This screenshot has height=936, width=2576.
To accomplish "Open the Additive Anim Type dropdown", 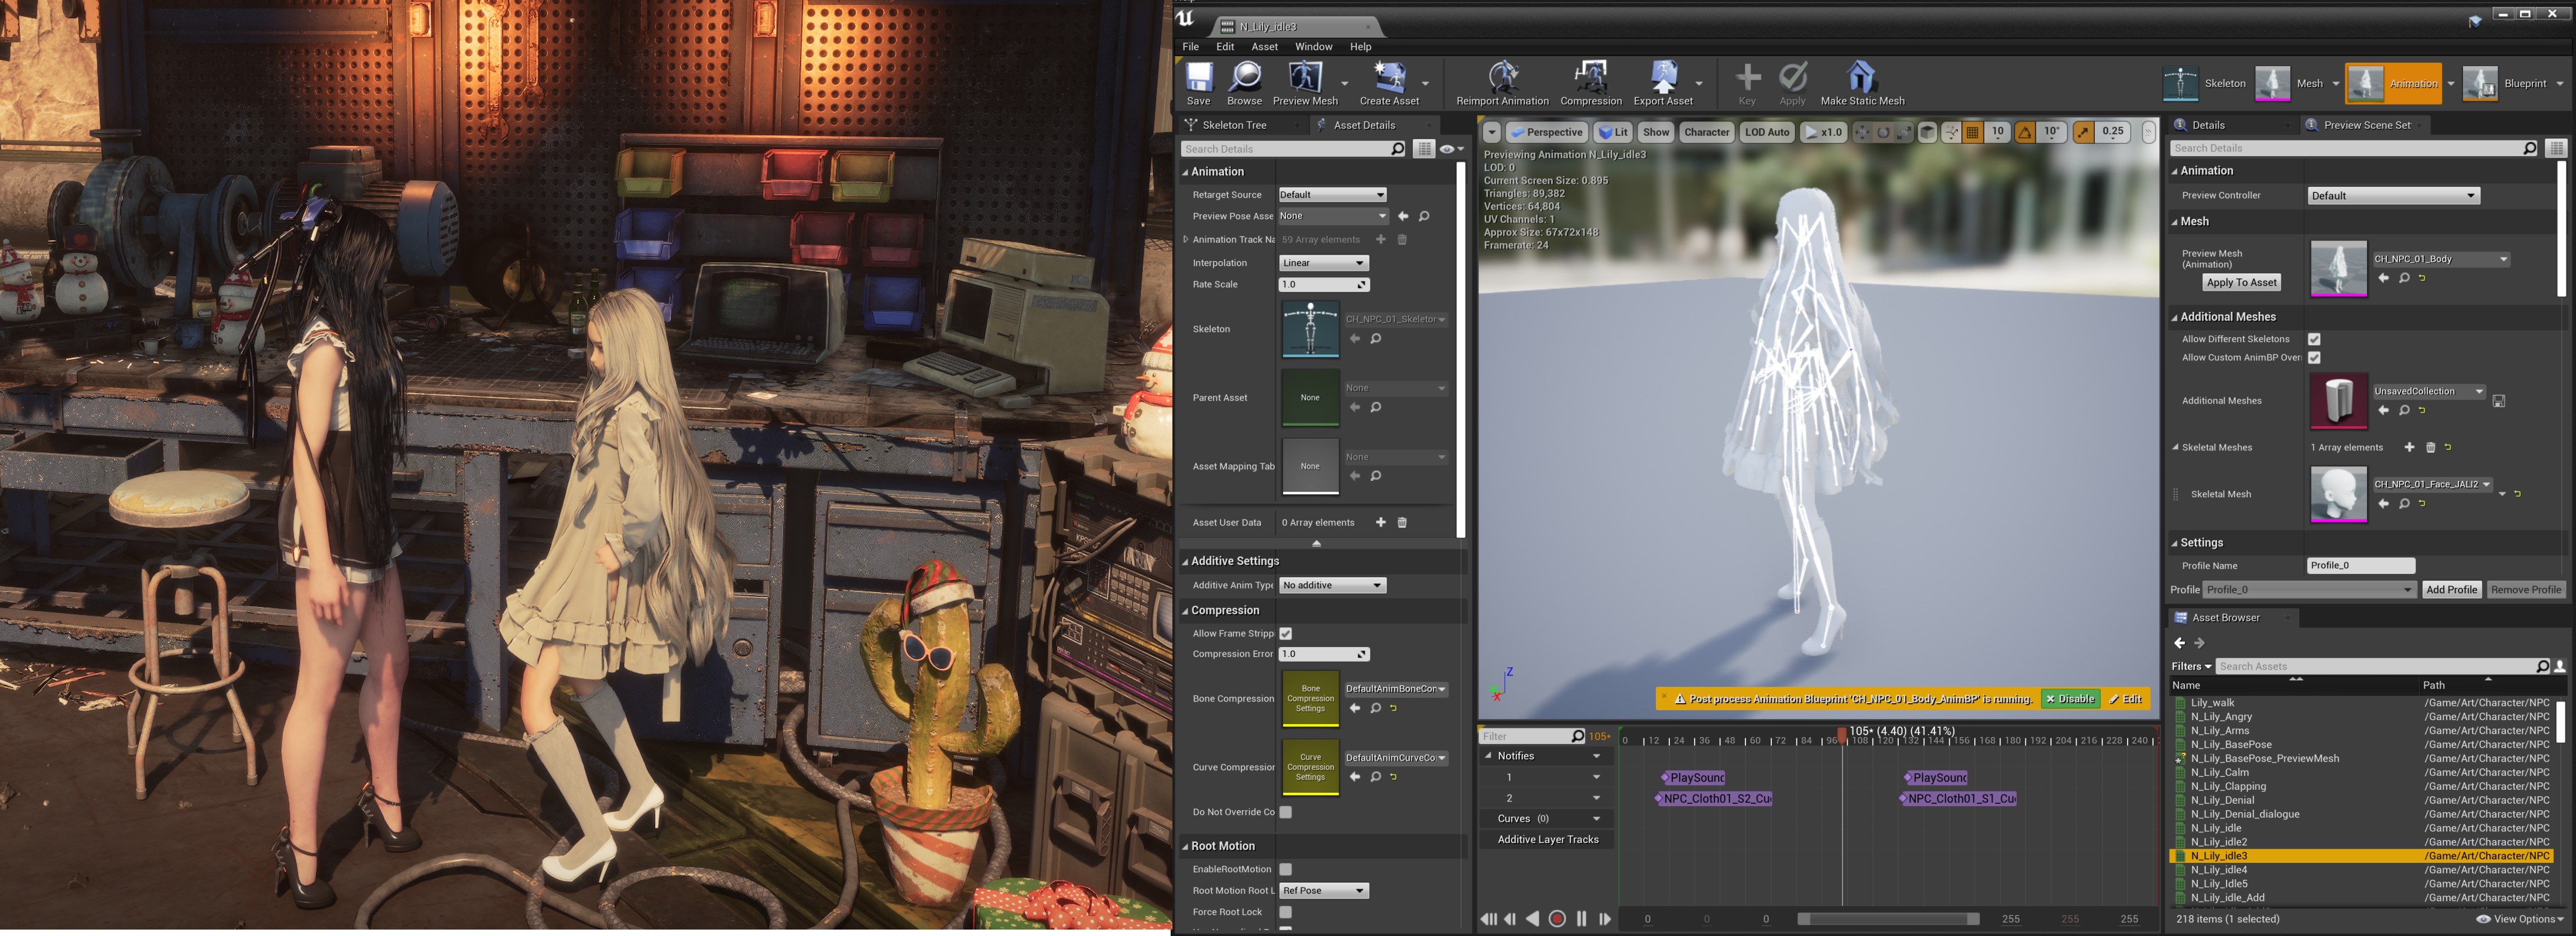I will pos(1332,586).
